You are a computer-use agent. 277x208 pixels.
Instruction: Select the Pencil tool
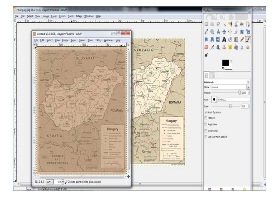point(242,40)
